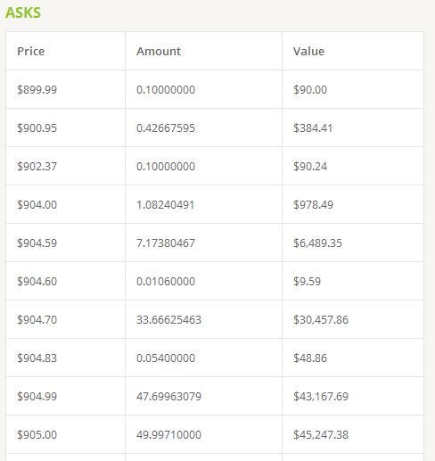The image size is (435, 461).
Task: Click the ASKS section heading
Action: pyautogui.click(x=23, y=12)
